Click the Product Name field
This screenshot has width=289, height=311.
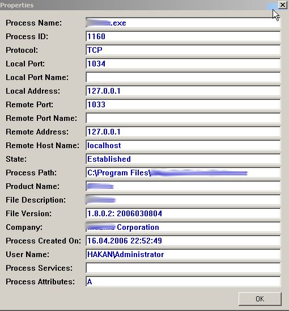[183, 186]
